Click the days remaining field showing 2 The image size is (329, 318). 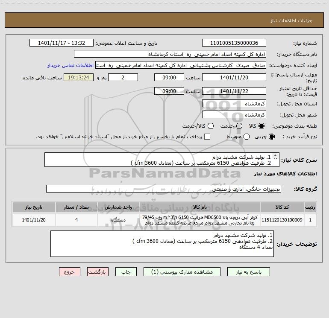123,77
